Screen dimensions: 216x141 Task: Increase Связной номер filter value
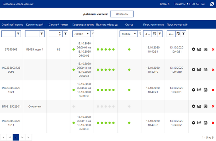[x=60, y=33]
